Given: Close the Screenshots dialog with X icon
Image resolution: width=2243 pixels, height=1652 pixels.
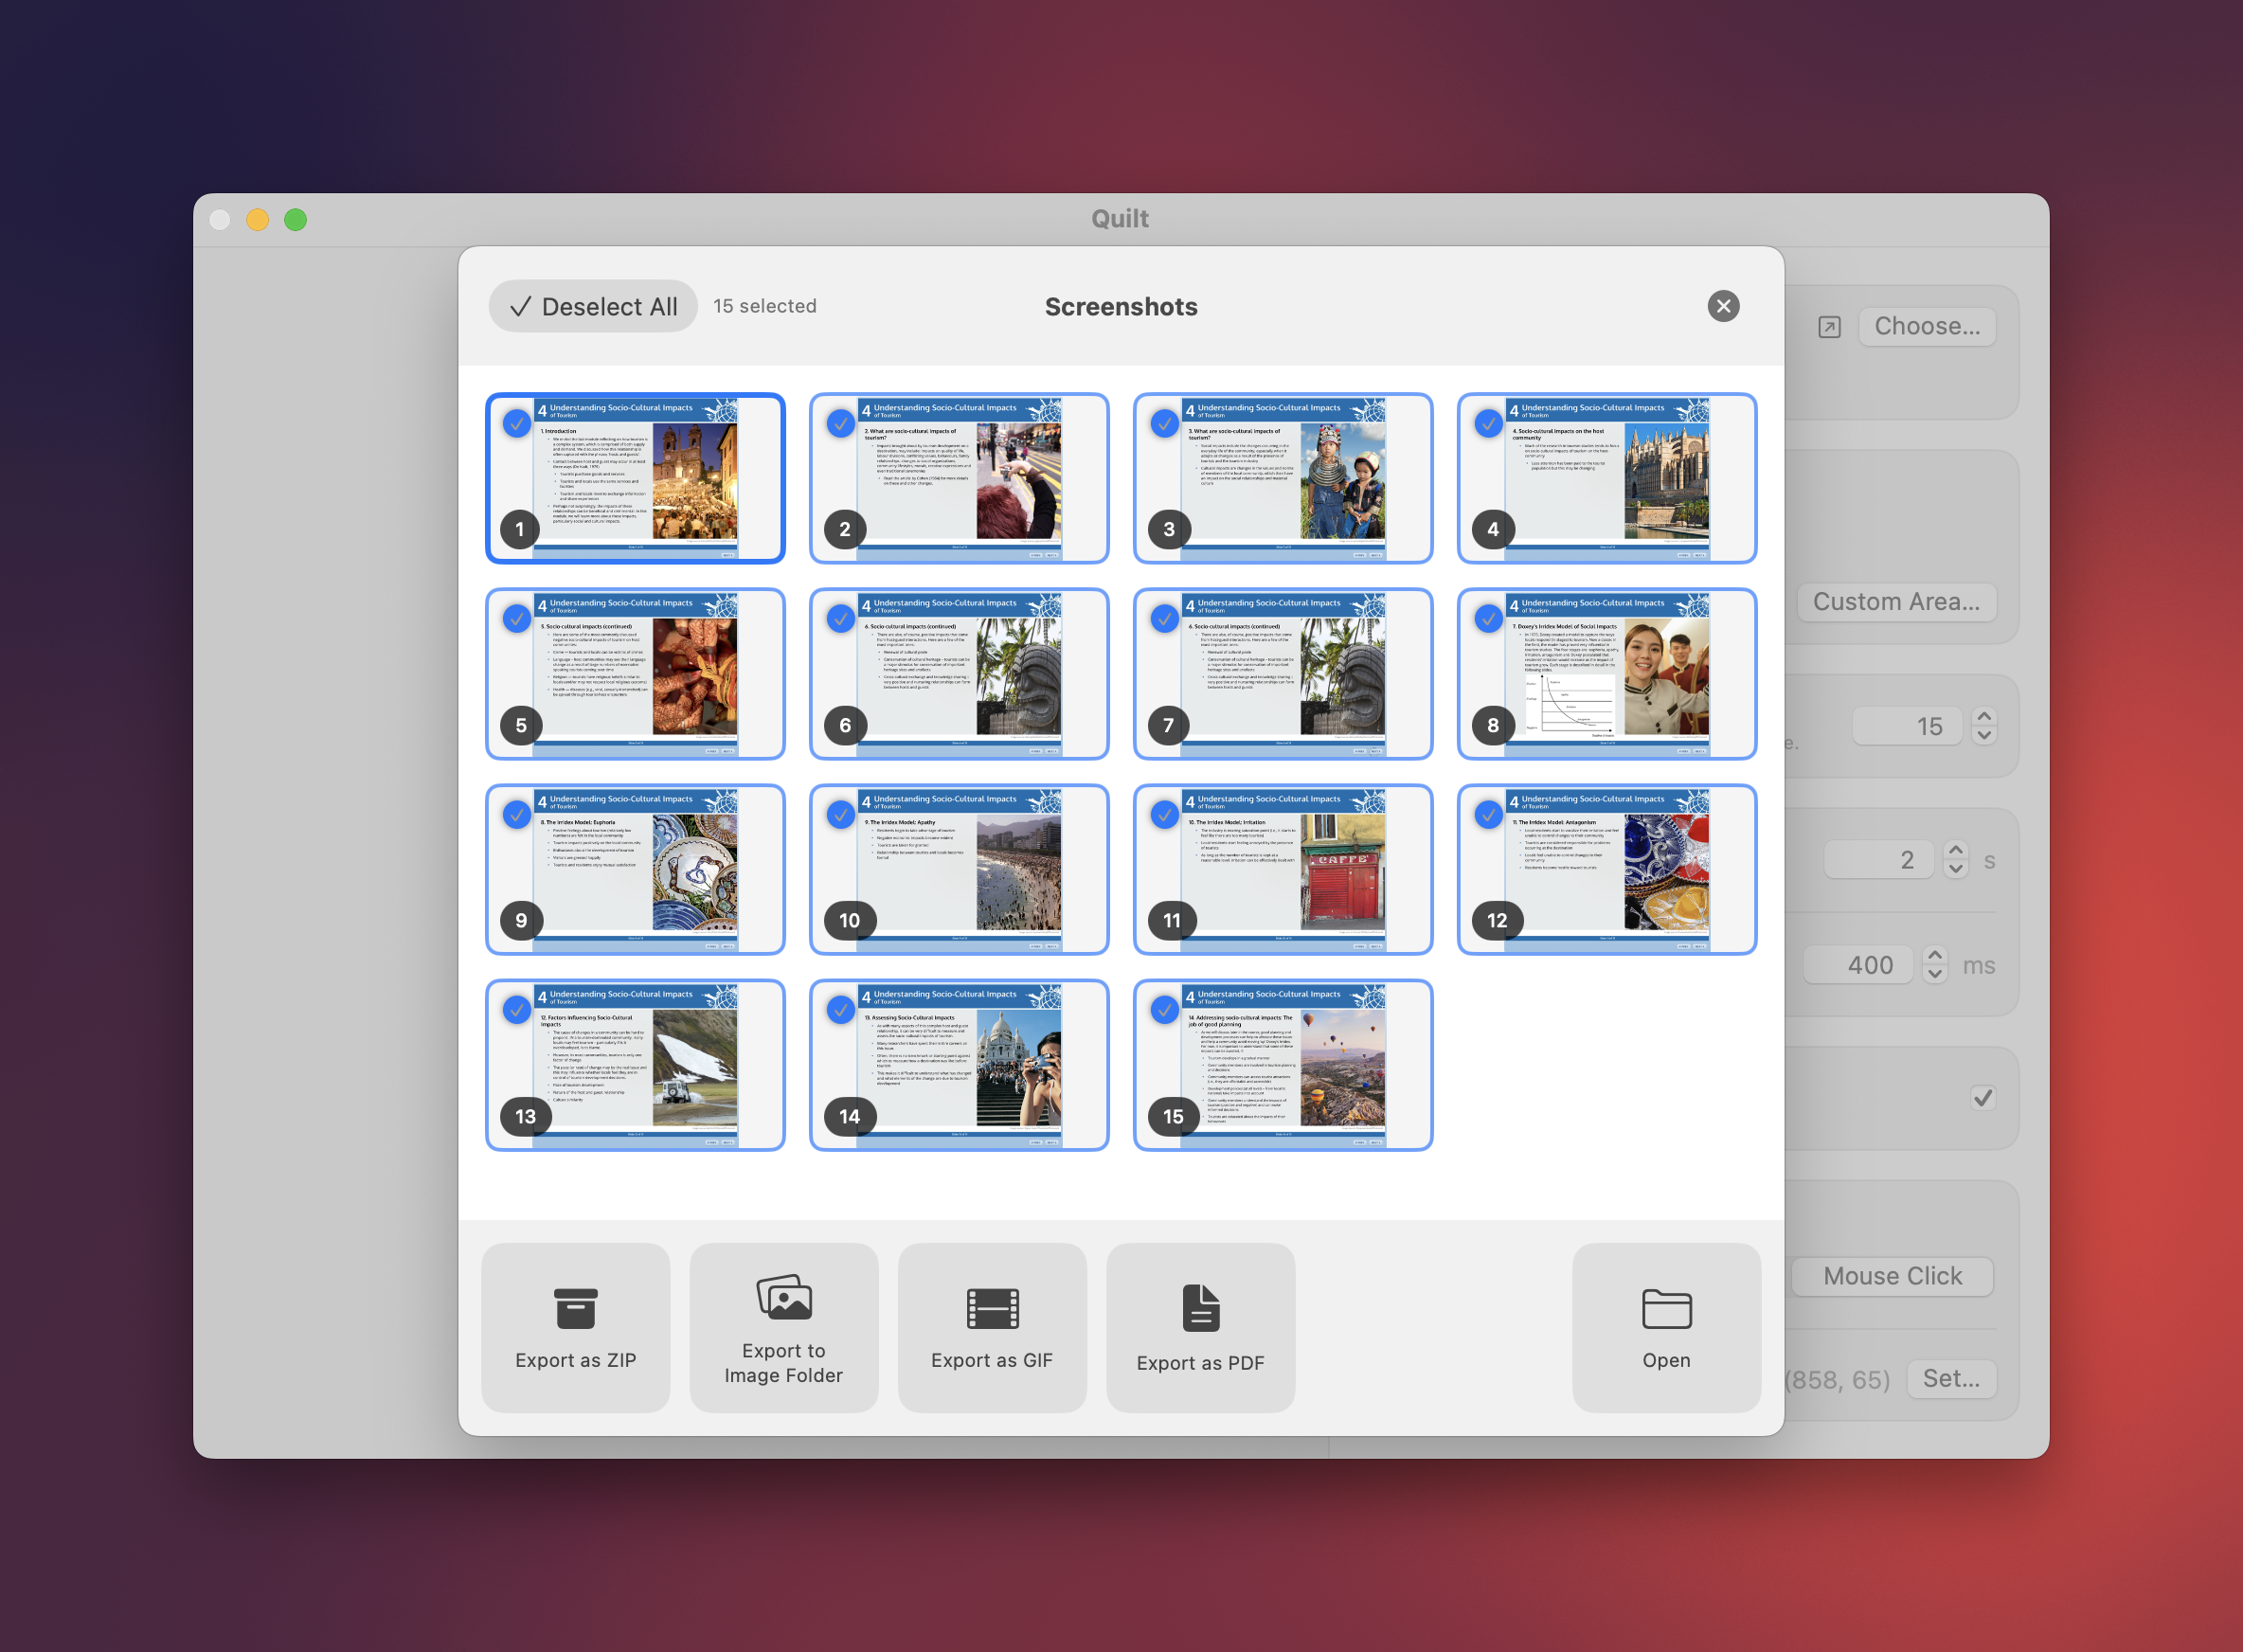Looking at the screenshot, I should click(1723, 306).
